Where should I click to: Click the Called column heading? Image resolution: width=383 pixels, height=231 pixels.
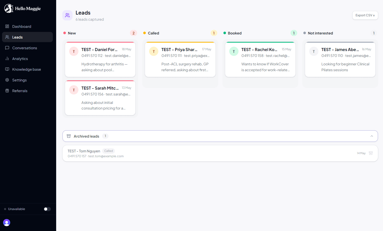[153, 33]
